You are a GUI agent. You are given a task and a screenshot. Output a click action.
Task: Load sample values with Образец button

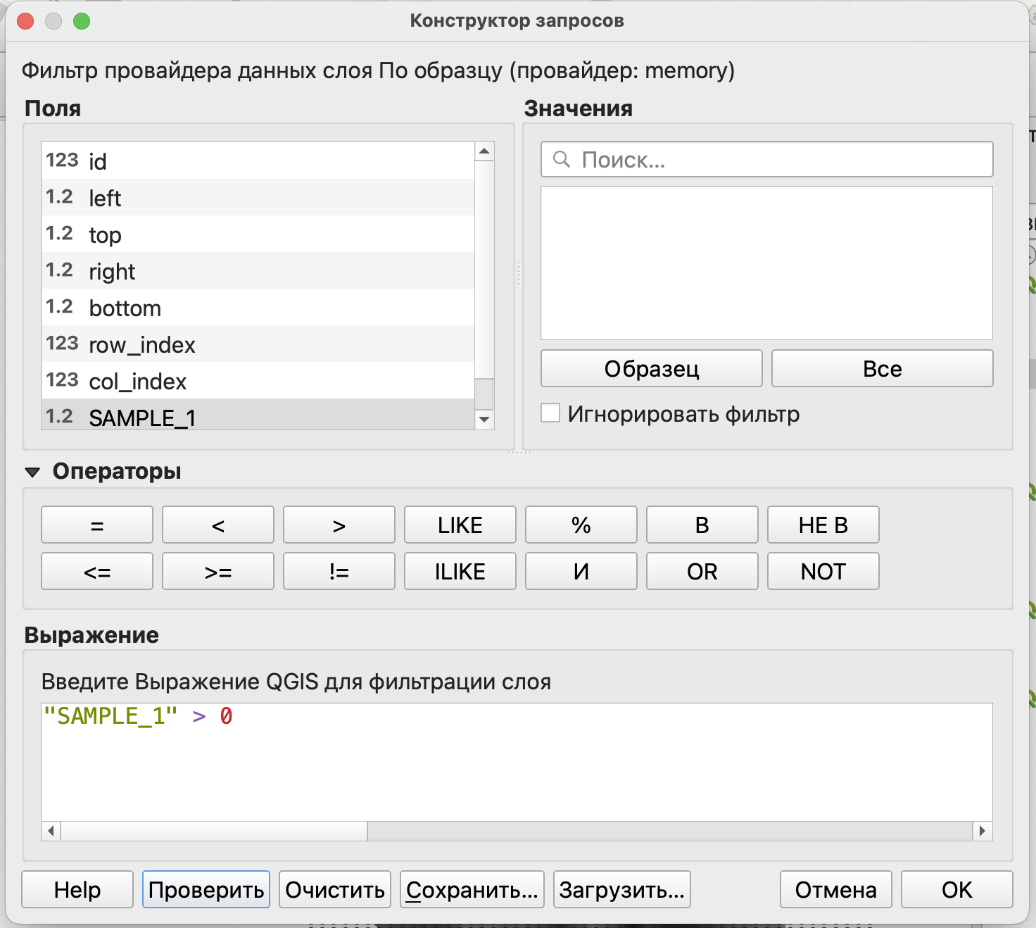tap(651, 369)
